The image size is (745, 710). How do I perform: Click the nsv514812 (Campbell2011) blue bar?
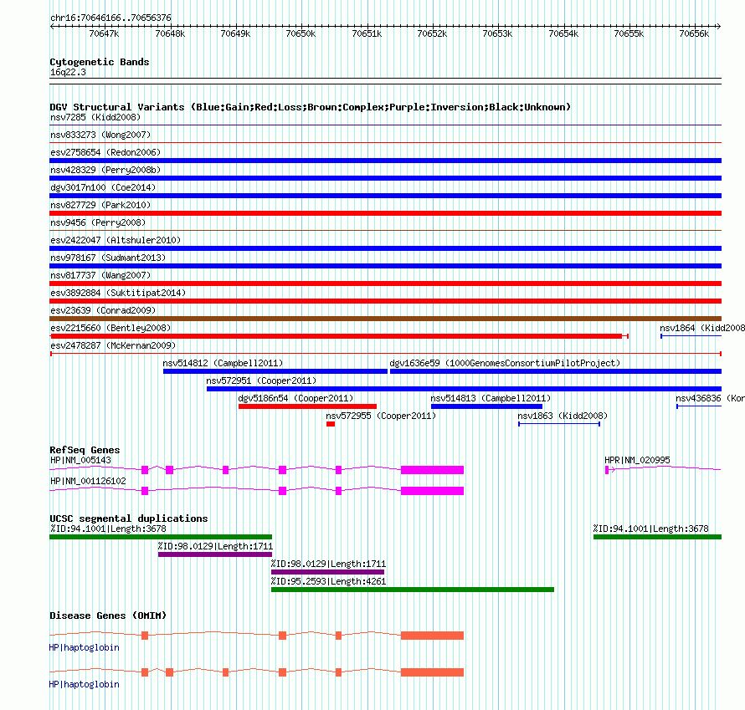pyautogui.click(x=275, y=371)
